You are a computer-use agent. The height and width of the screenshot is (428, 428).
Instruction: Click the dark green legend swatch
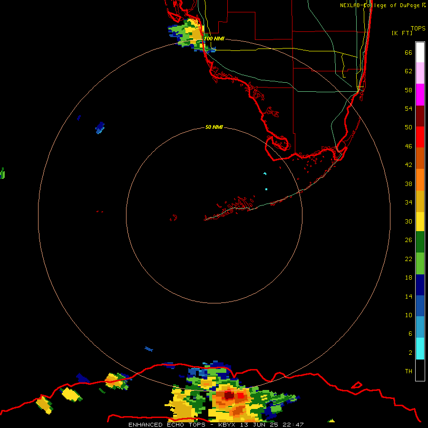click(420, 242)
